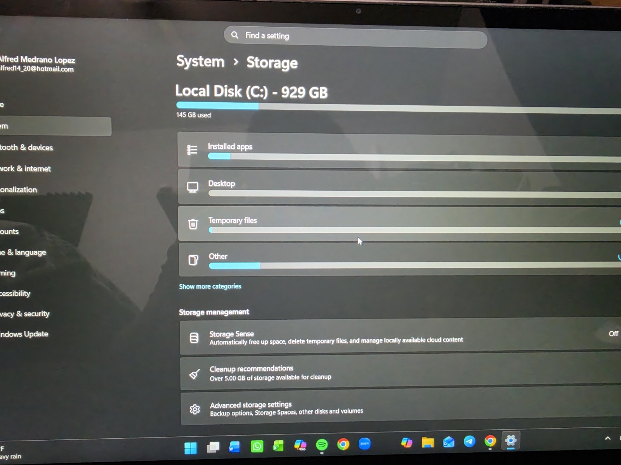Click the breadcrumb chevron after System

[236, 62]
